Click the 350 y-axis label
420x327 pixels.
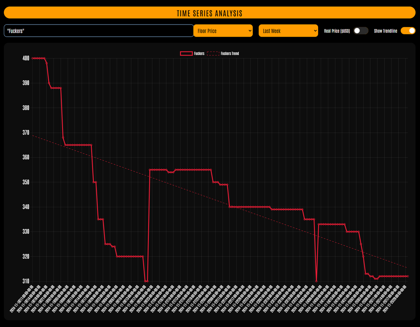coord(25,182)
